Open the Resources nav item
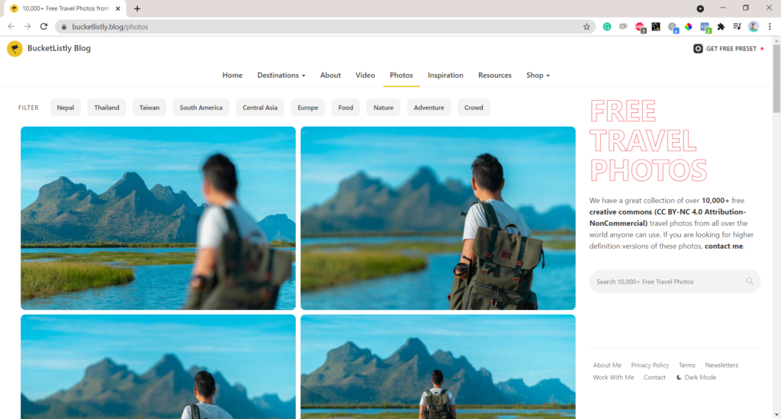 495,76
